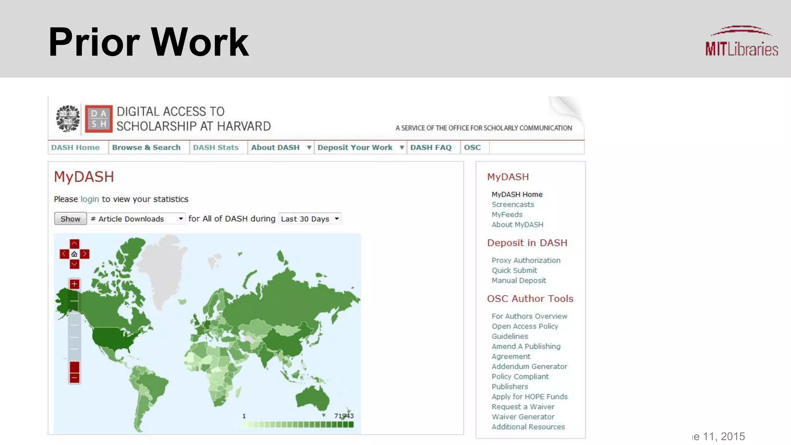Open the DASH Home tab

(76, 148)
